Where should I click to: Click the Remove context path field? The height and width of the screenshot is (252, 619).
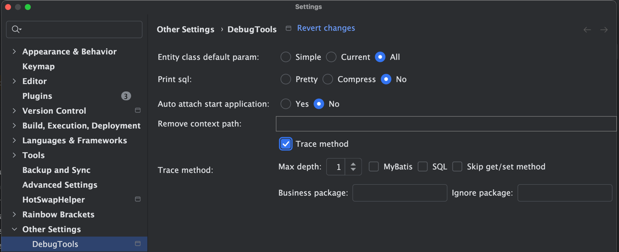tap(446, 124)
